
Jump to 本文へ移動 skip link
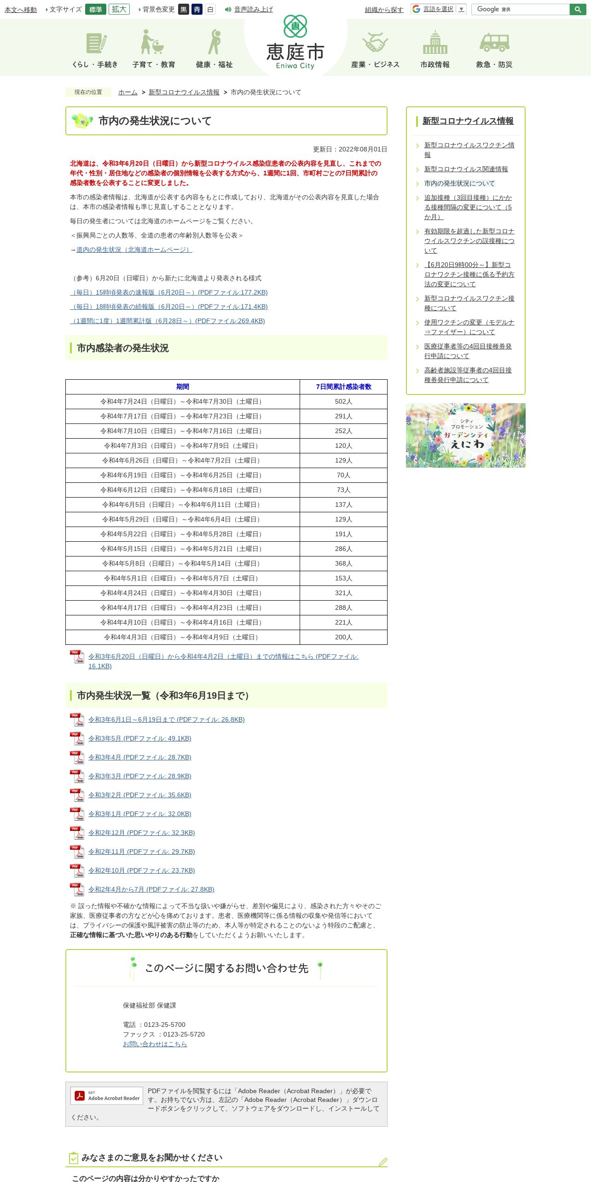(x=21, y=10)
